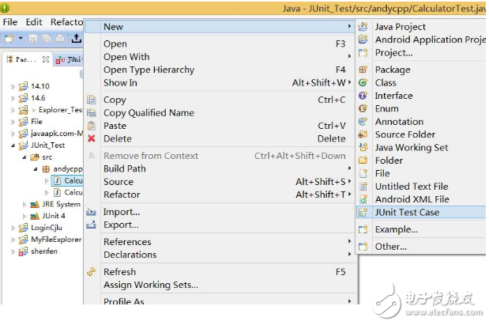This screenshot has height=325, width=489.
Task: Select the MyFileExplorer project in tree
Action: click(55, 239)
